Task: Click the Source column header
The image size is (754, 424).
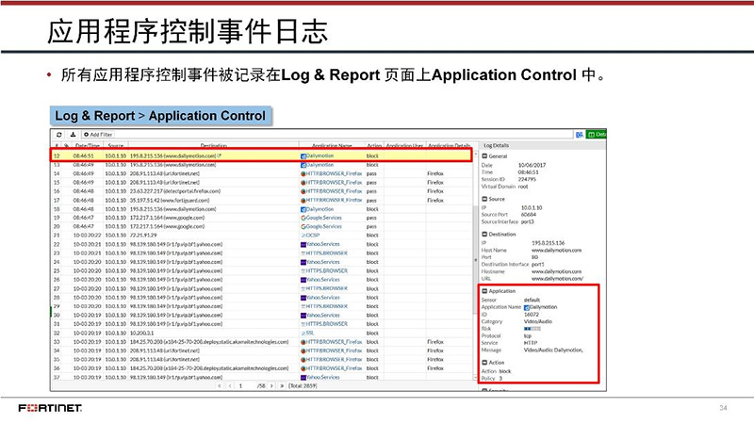Action: (x=115, y=146)
